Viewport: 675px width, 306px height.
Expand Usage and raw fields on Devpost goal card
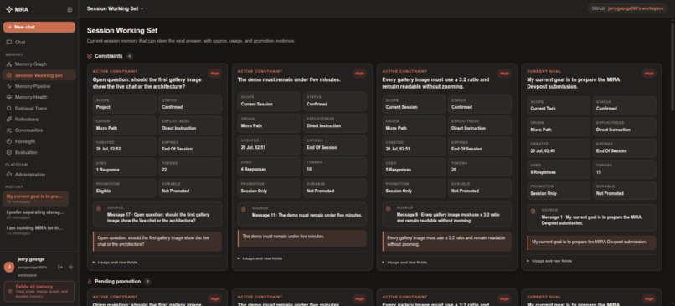(549, 261)
